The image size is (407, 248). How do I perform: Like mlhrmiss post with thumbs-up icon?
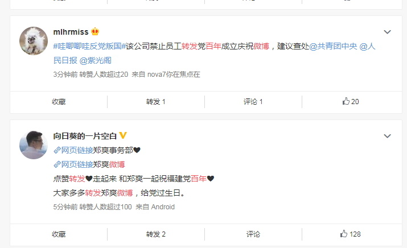pyautogui.click(x=346, y=101)
